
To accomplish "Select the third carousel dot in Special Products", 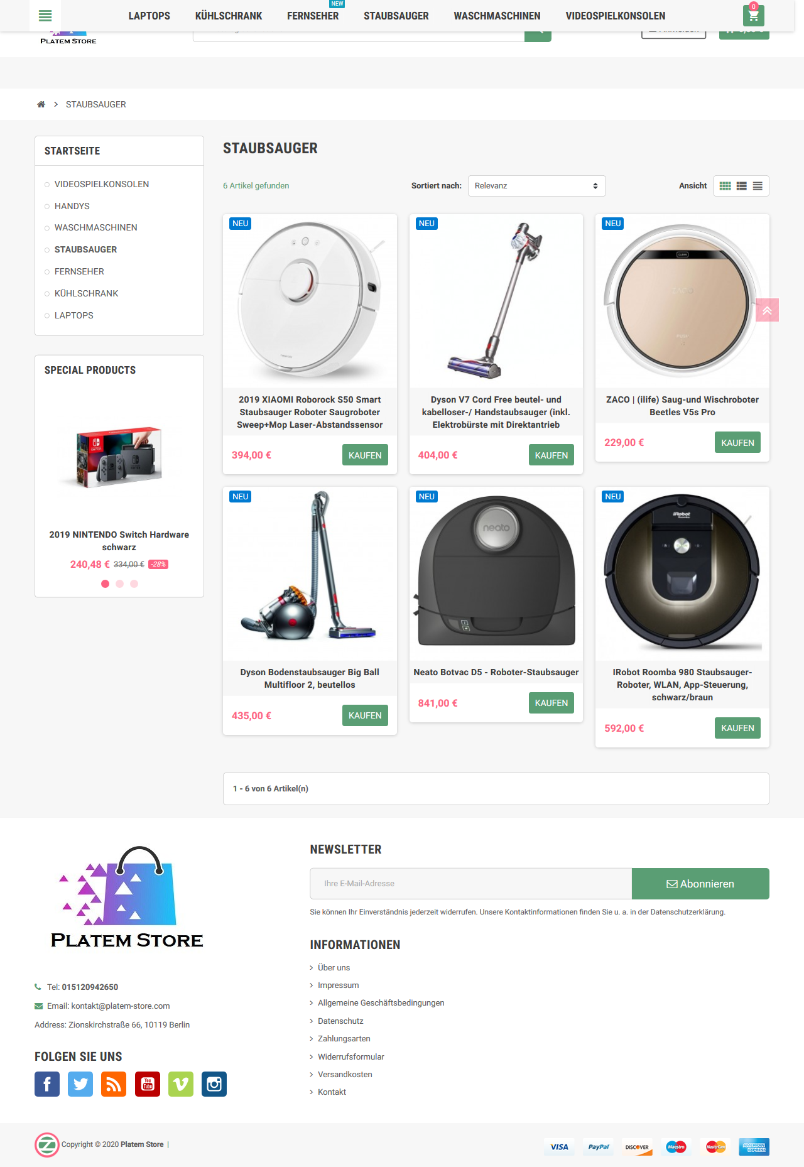I will (x=134, y=584).
